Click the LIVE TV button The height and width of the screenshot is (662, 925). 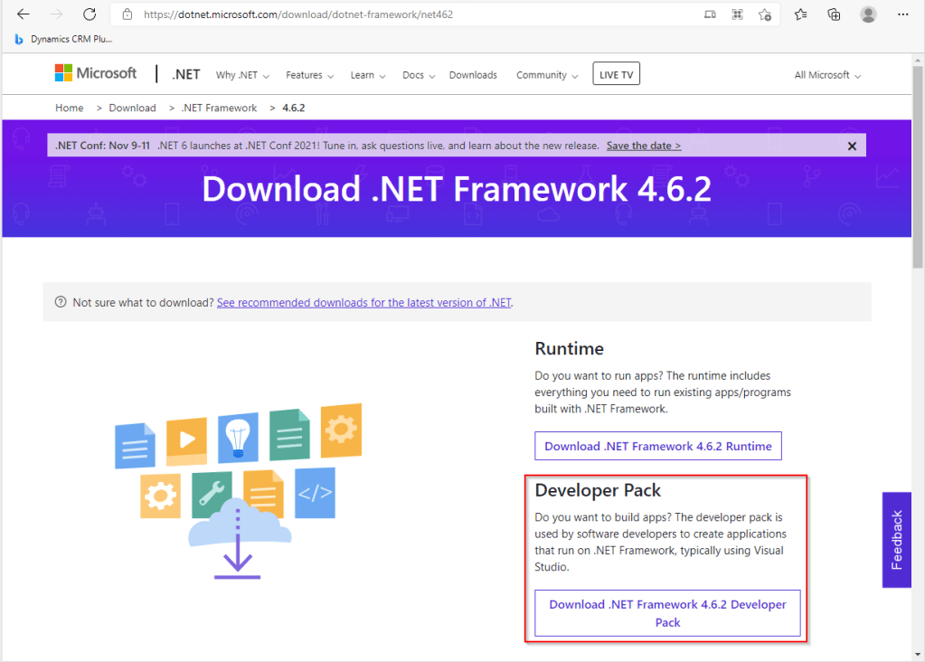pos(616,74)
